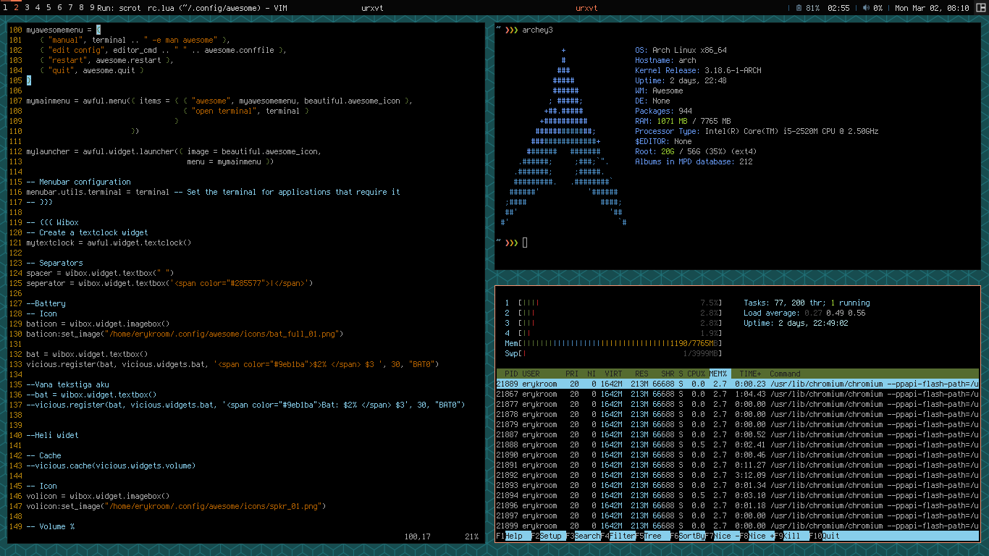The image size is (989, 556).
Task: Select workspace tag 9
Action: [92, 8]
